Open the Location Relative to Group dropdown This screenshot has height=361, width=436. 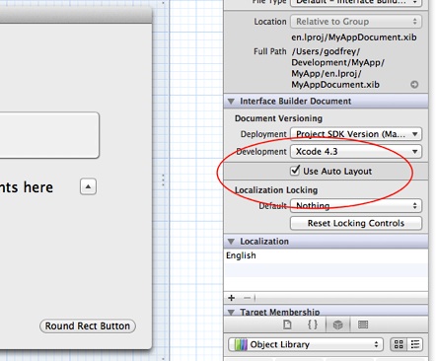click(x=356, y=22)
